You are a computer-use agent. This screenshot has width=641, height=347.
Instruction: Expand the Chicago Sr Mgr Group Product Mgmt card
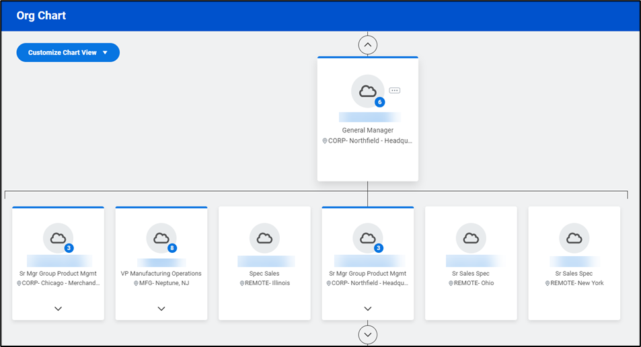58,309
